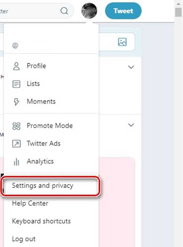This screenshot has height=247, width=183.
Task: Click inside the Twitter search field
Action: click(x=30, y=11)
